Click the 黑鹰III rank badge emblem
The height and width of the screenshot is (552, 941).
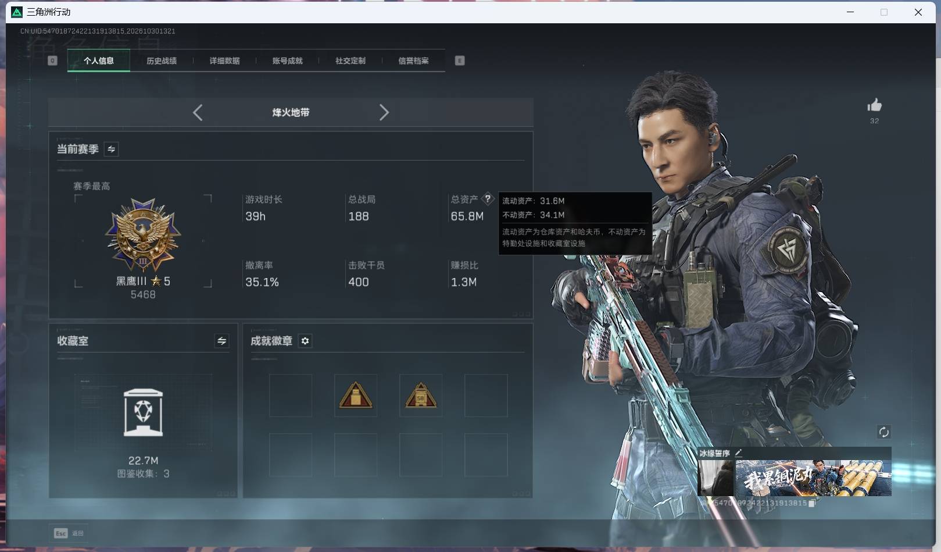pyautogui.click(x=143, y=235)
